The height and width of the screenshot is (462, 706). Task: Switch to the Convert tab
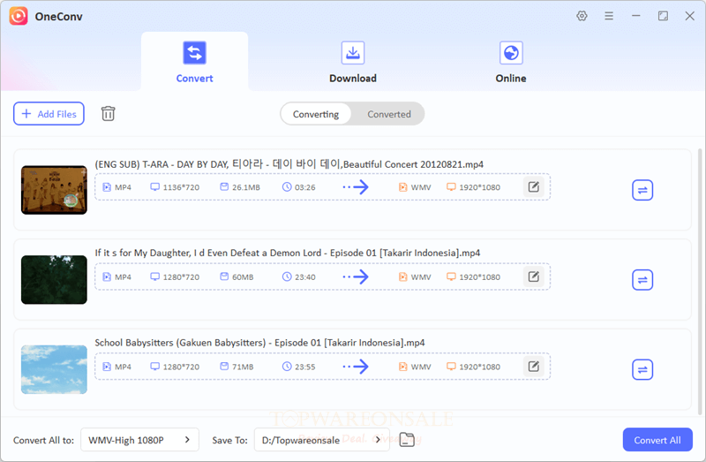[194, 62]
